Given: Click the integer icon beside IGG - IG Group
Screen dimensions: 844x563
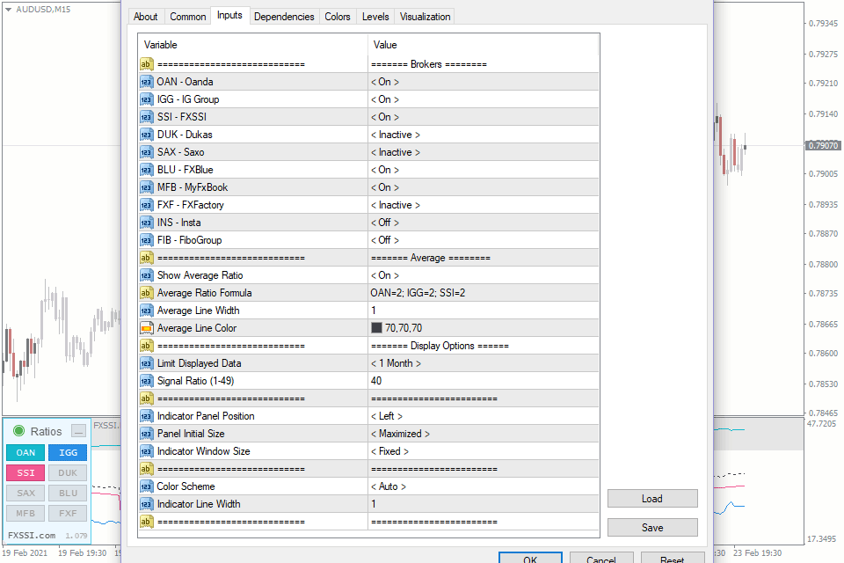Looking at the screenshot, I should pos(147,99).
